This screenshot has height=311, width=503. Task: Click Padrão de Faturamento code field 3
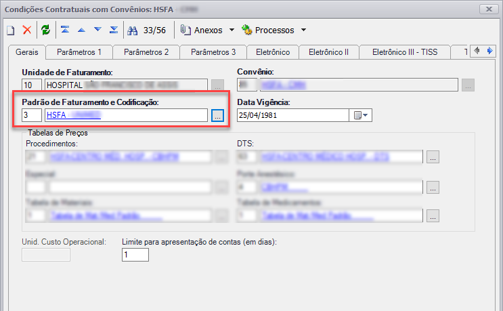(x=32, y=115)
